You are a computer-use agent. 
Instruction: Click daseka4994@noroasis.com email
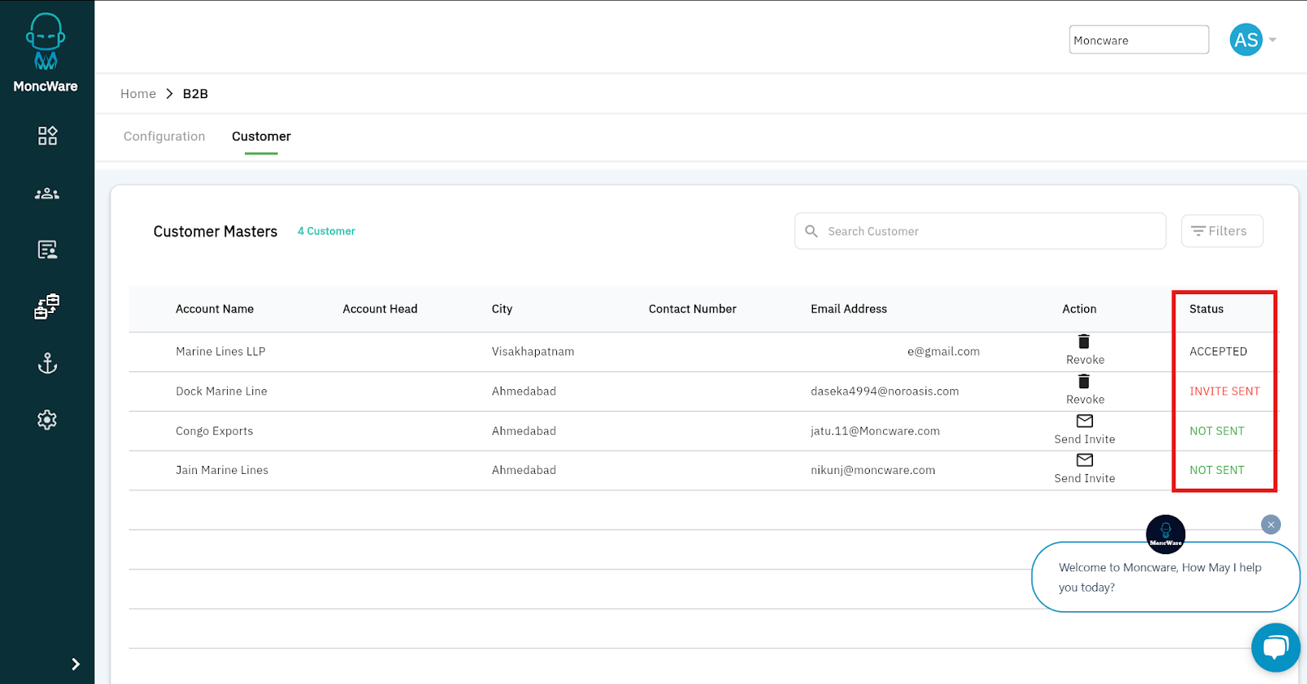click(885, 391)
